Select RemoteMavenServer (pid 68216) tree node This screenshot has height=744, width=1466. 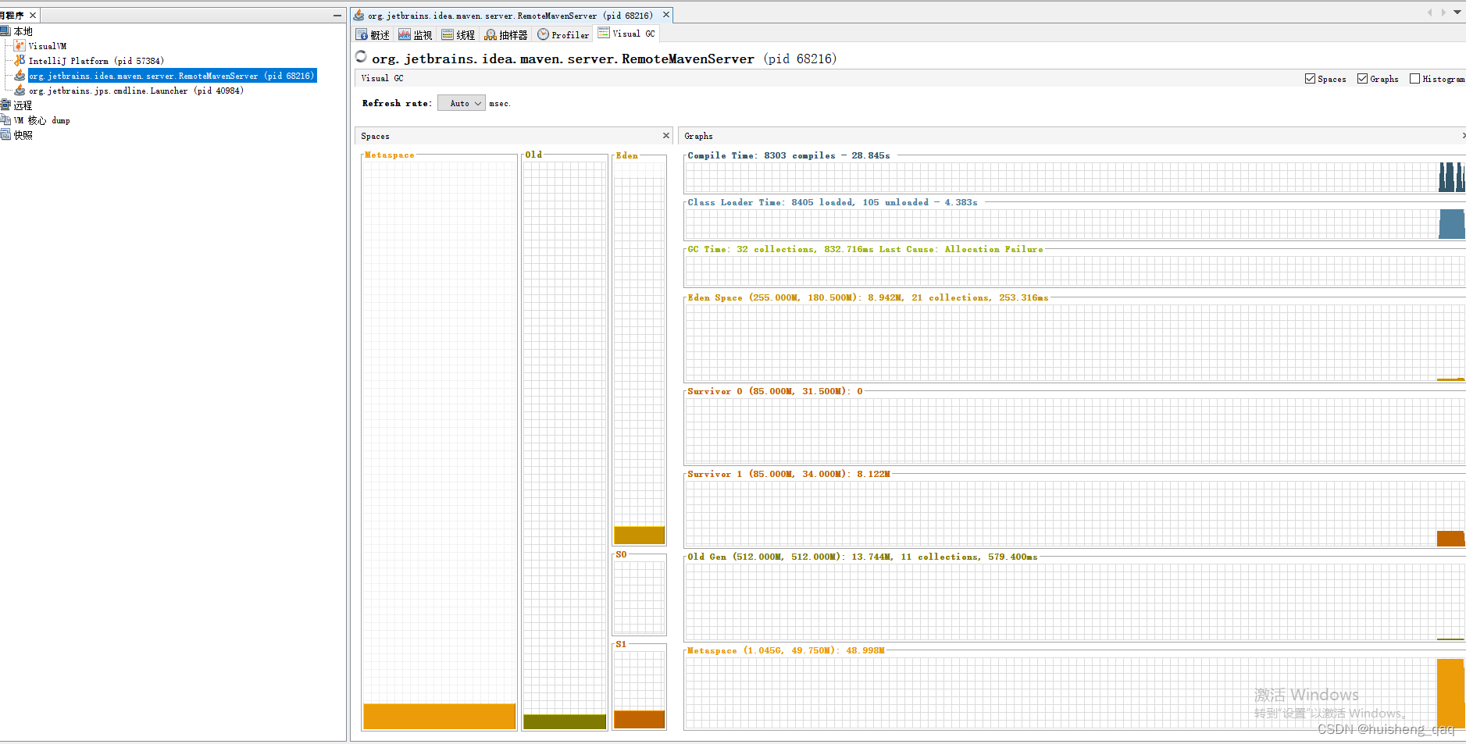click(x=172, y=76)
